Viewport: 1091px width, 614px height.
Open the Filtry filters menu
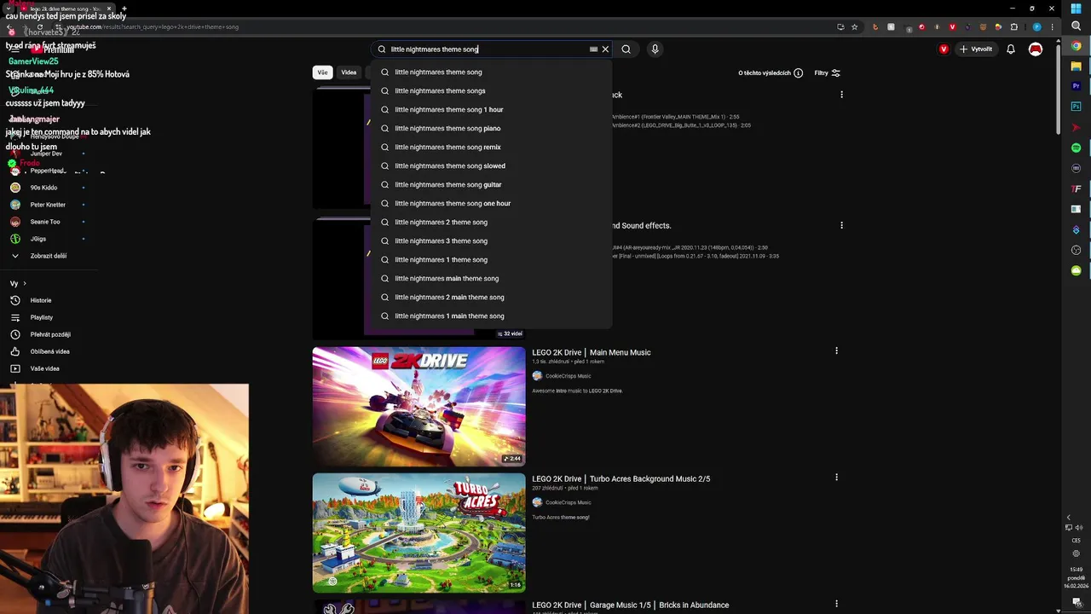coord(827,73)
